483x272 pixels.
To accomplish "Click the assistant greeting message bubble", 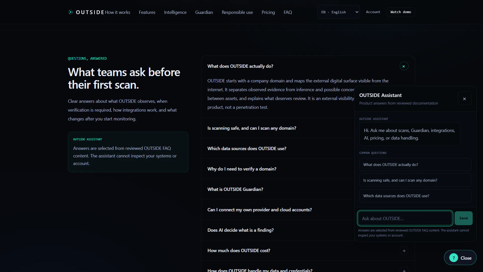I will pyautogui.click(x=410, y=134).
